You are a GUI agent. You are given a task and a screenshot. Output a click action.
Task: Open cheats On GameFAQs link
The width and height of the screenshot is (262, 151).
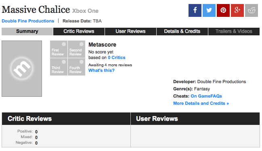coord(206,96)
